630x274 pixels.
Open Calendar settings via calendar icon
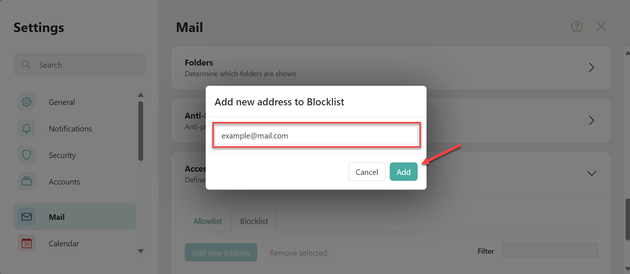(26, 243)
